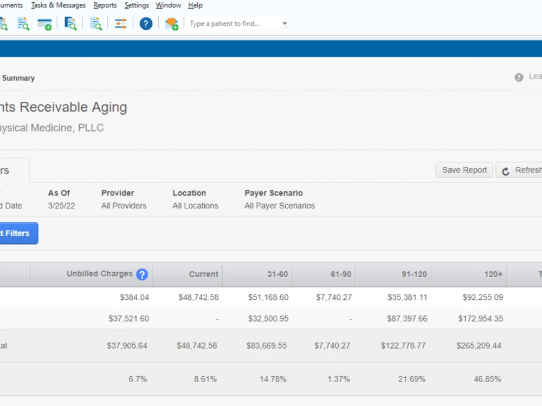Screen dimensions: 542x406
Task: Open the sliders settings toolbar icon
Action: [121, 23]
